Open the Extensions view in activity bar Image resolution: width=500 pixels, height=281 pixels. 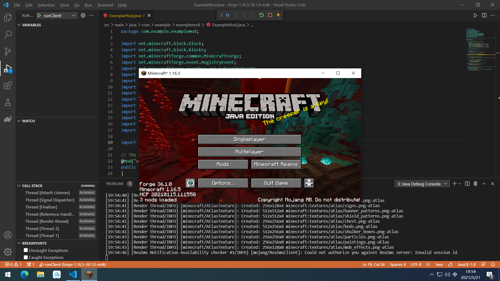point(8,85)
